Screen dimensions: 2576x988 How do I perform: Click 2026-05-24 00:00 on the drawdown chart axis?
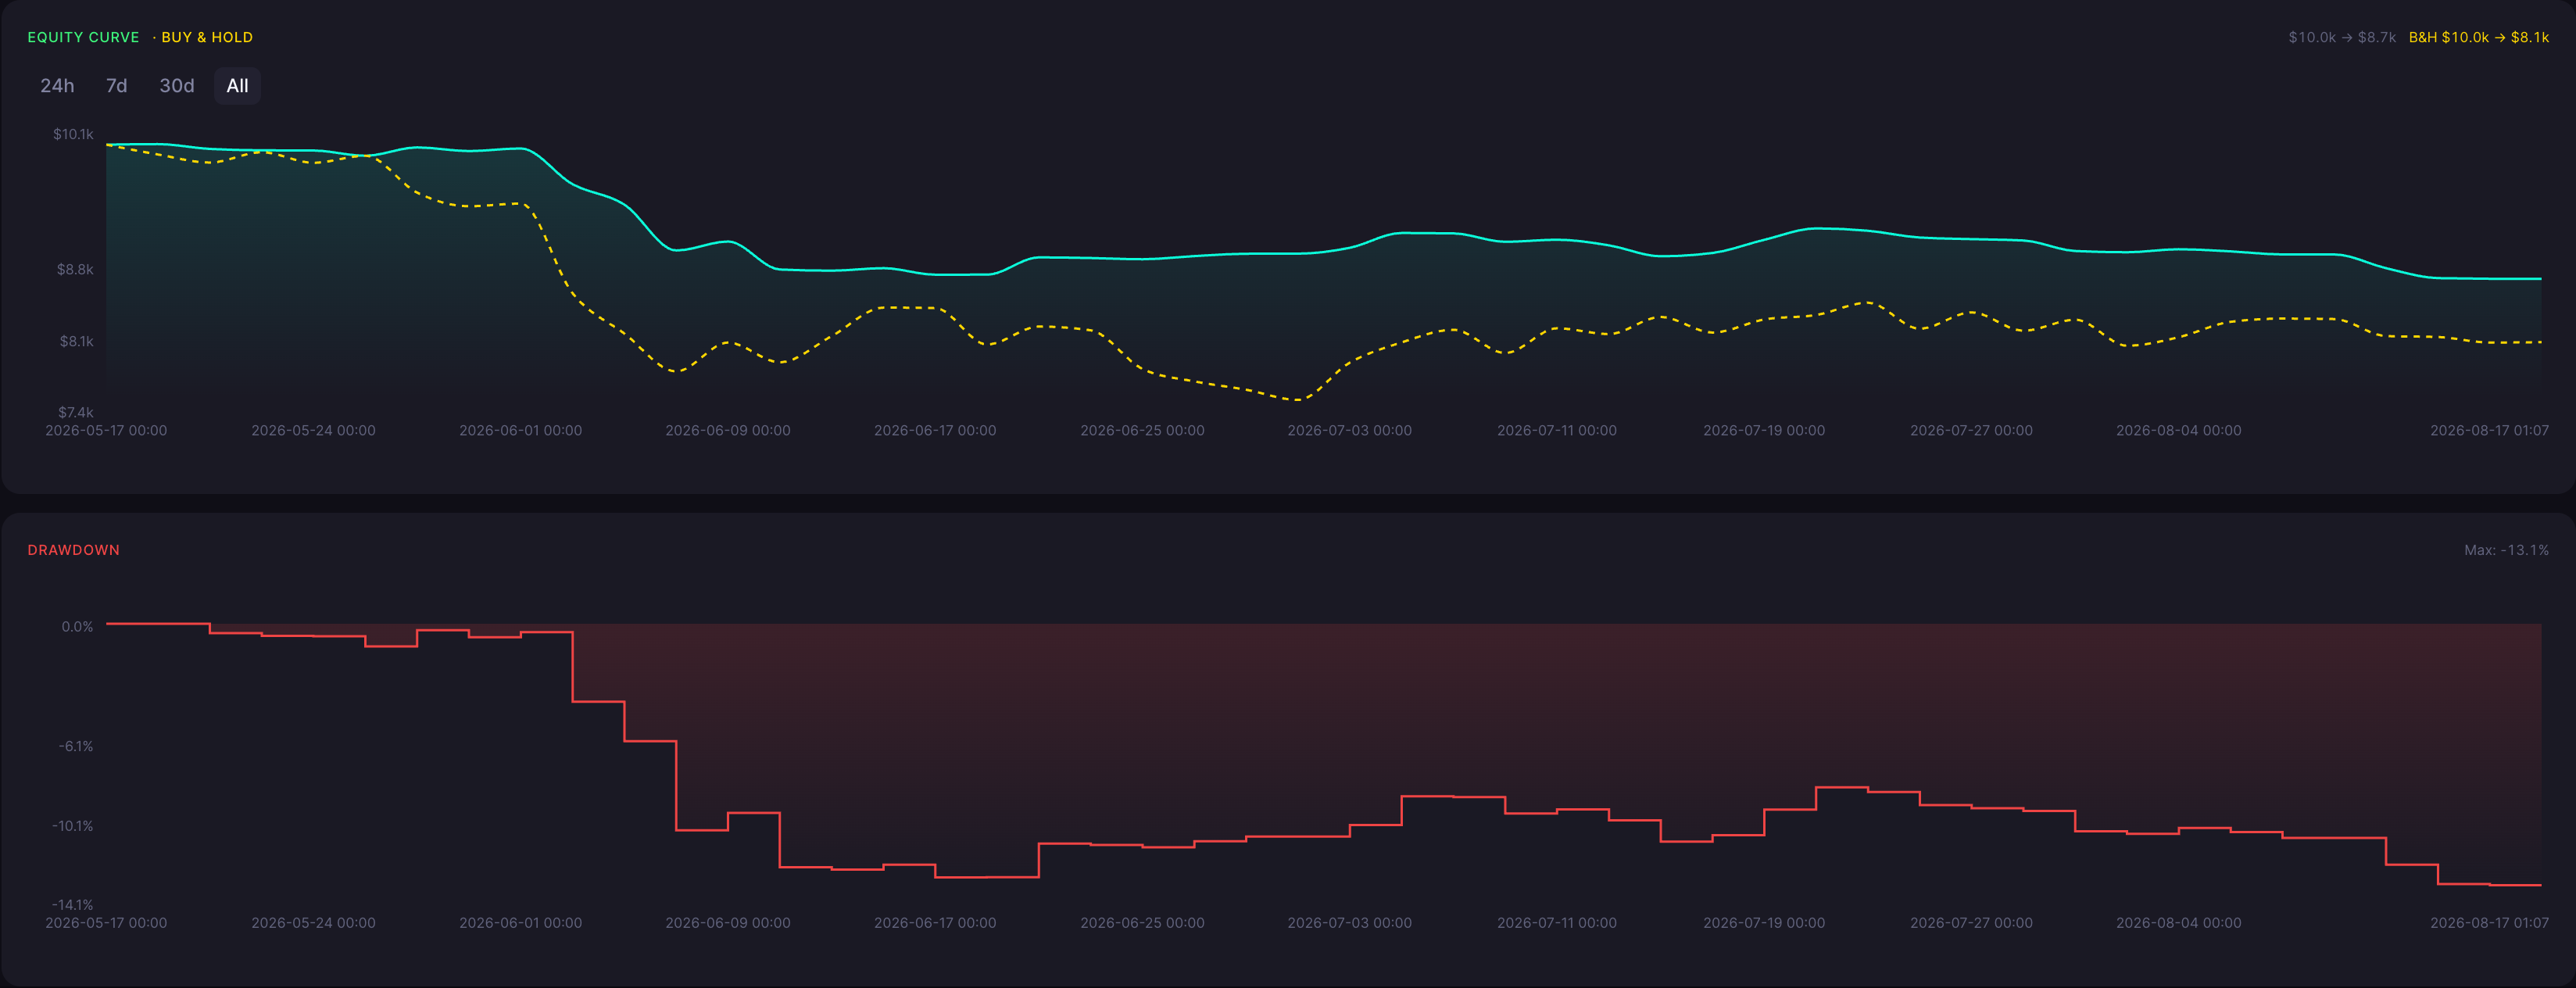[x=313, y=923]
